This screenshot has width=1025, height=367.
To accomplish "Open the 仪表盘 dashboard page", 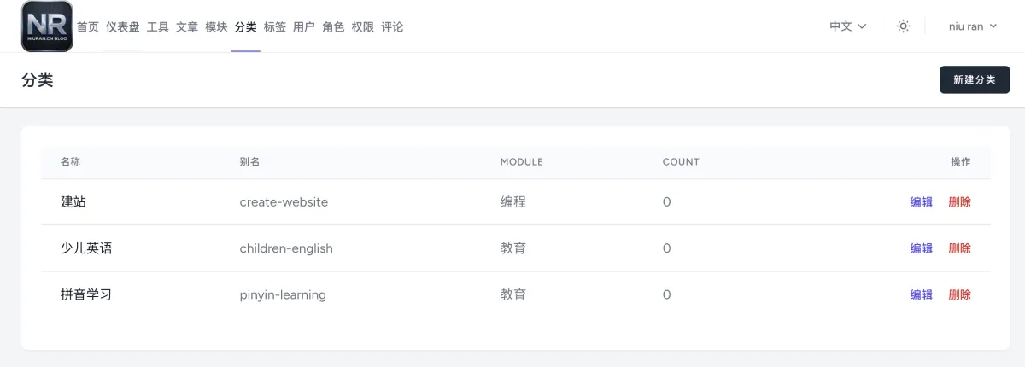I will [123, 26].
